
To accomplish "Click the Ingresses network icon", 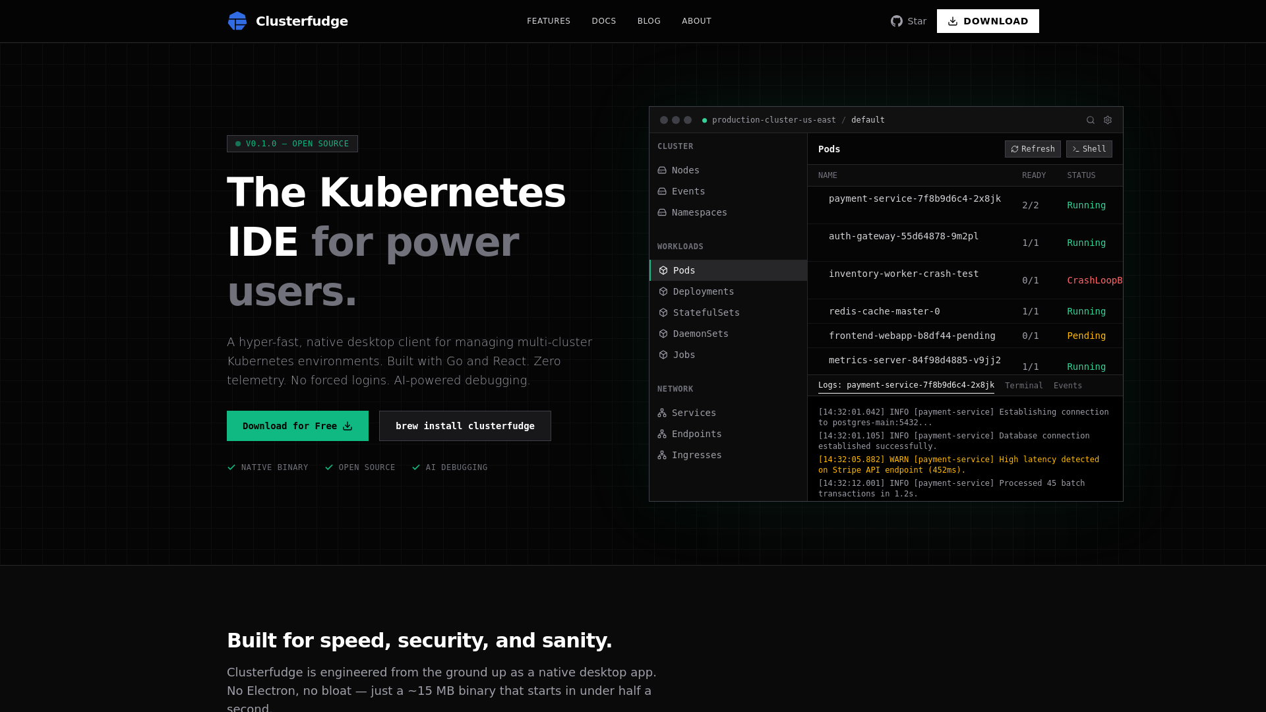I will click(662, 455).
